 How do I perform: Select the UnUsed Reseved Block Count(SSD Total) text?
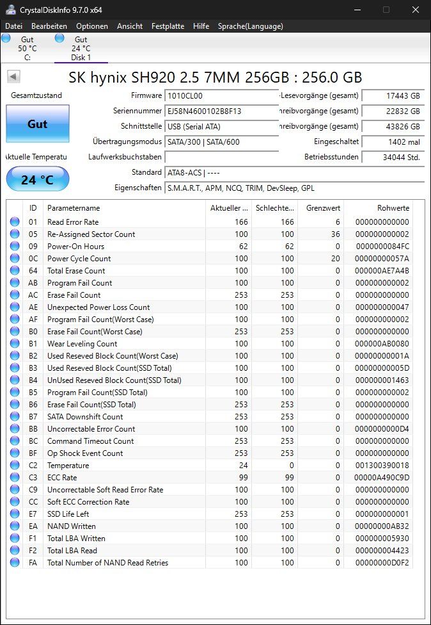click(x=114, y=380)
